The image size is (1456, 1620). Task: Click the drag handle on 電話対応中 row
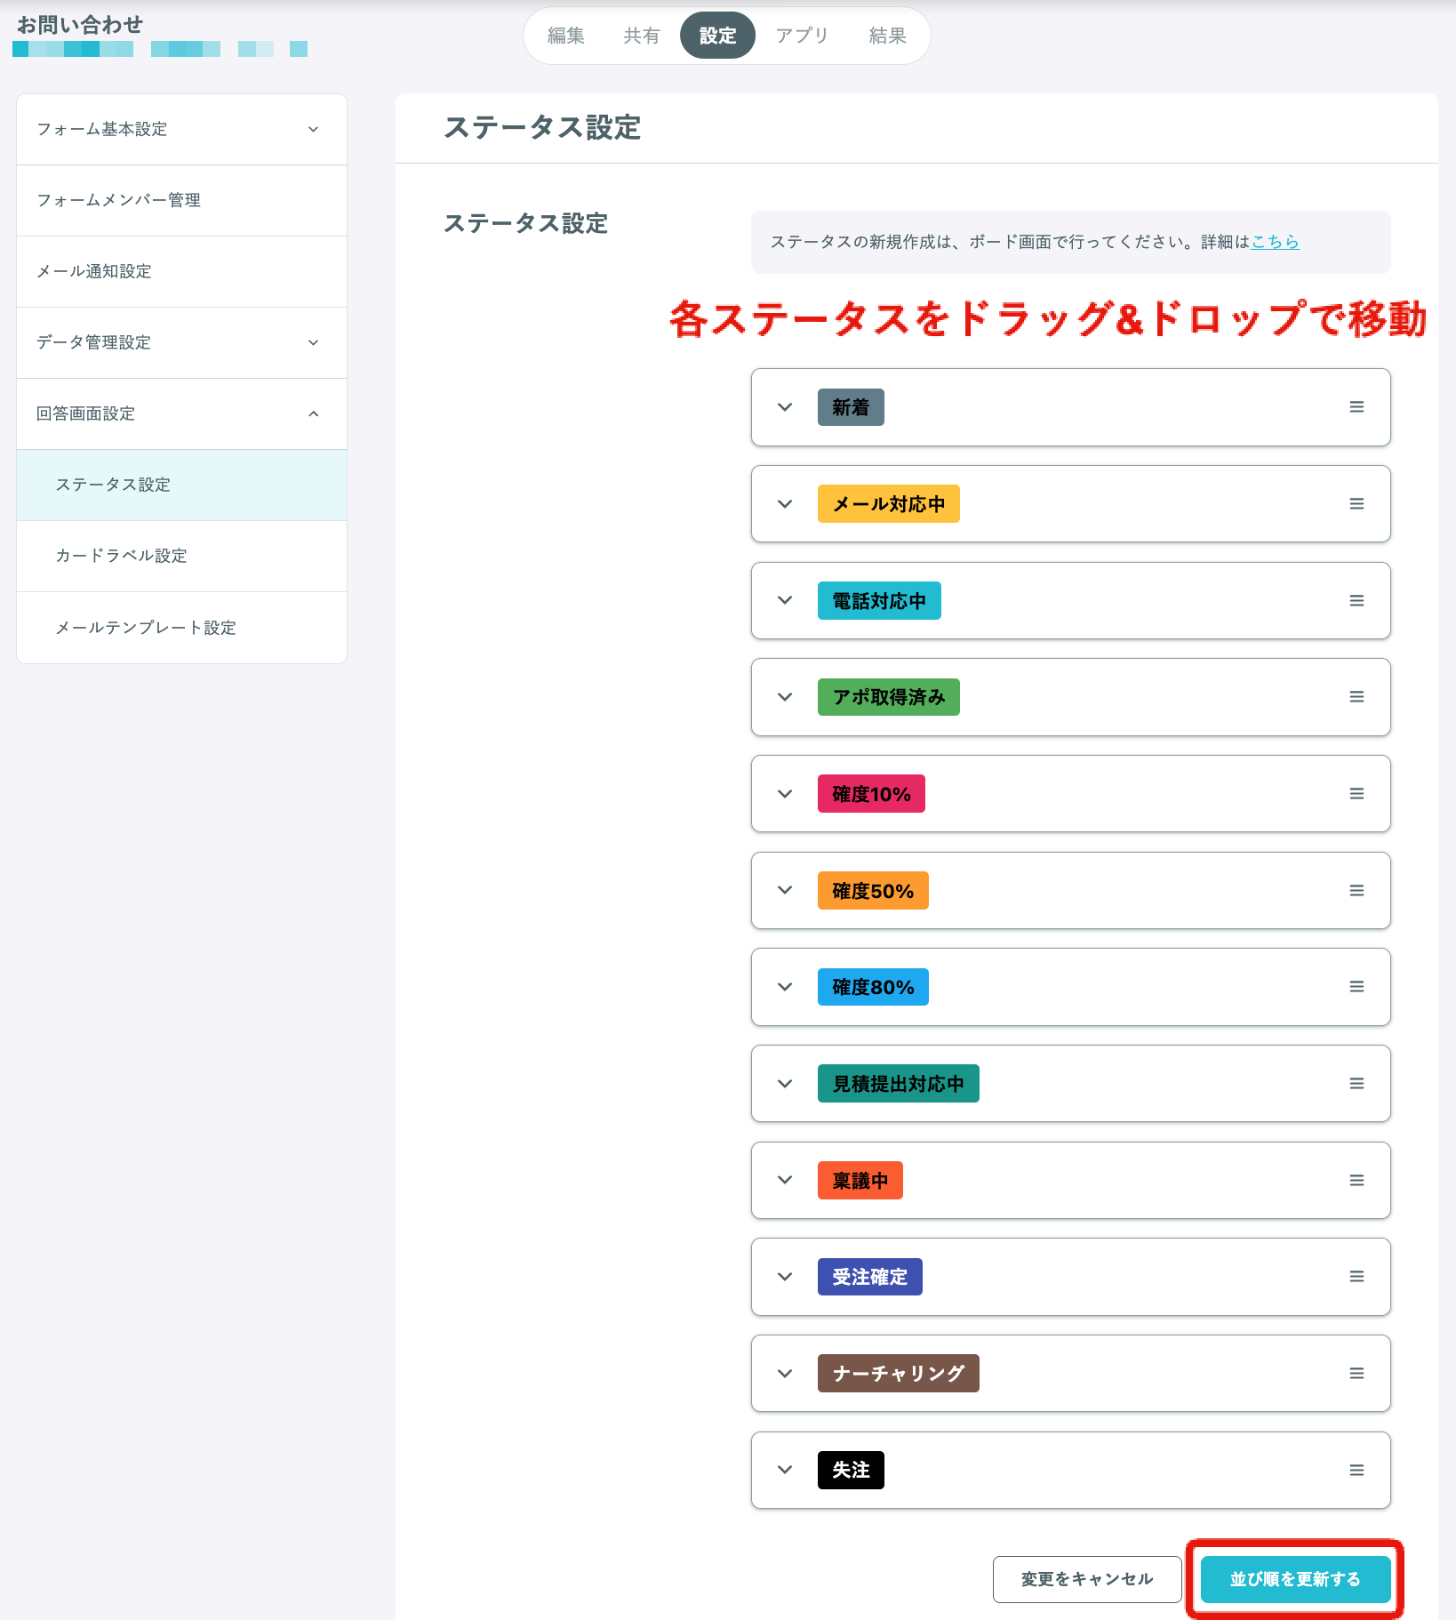tap(1356, 601)
